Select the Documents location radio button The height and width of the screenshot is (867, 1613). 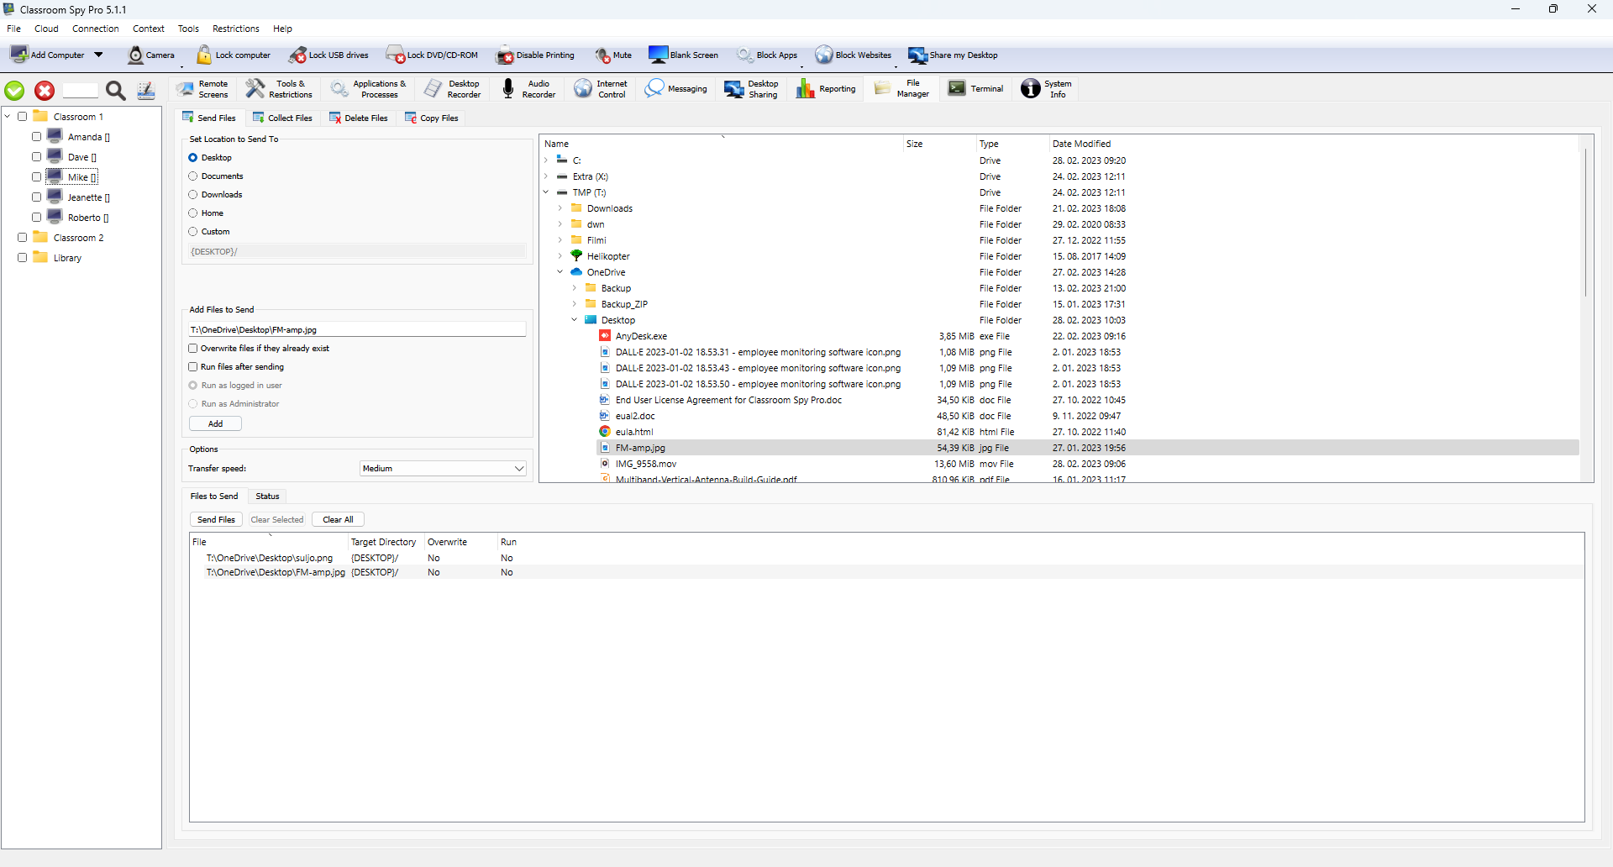point(192,176)
